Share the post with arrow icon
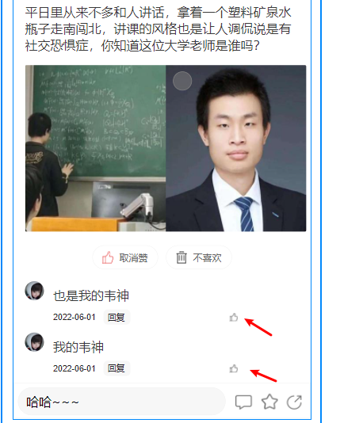Viewport: 363px width, 423px height. point(294,402)
